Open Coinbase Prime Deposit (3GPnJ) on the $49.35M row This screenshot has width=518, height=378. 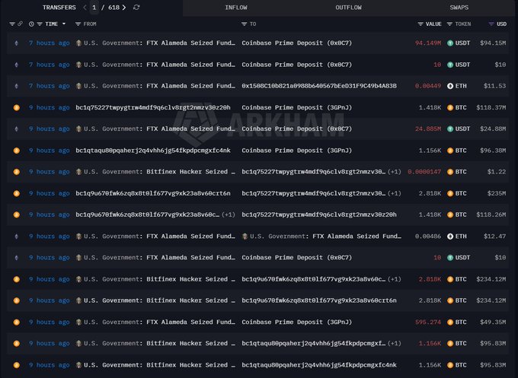coord(296,322)
